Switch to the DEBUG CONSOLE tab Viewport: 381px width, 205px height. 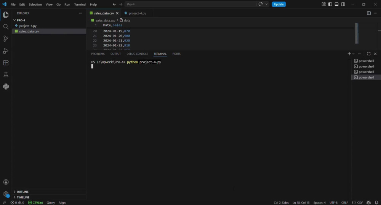pos(137,54)
